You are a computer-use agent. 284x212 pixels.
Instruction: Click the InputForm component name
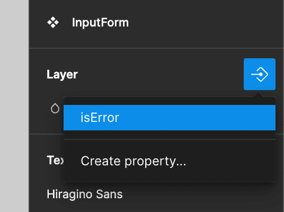click(100, 22)
